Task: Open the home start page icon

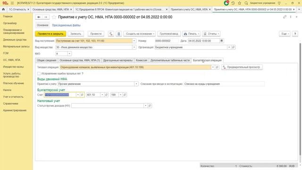Action: pos(3,9)
